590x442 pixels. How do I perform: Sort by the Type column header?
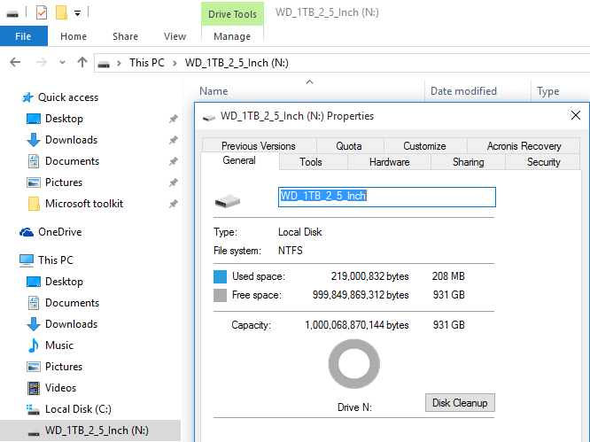click(547, 91)
